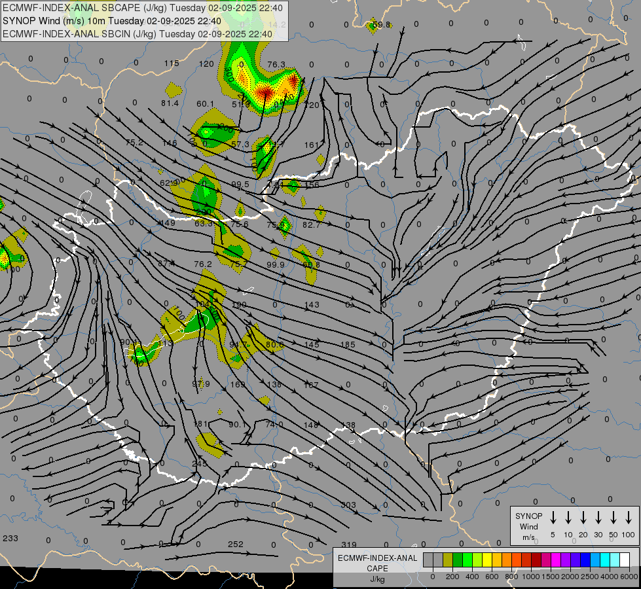Click the map value 156
The height and width of the screenshot is (589, 641).
click(x=312, y=185)
